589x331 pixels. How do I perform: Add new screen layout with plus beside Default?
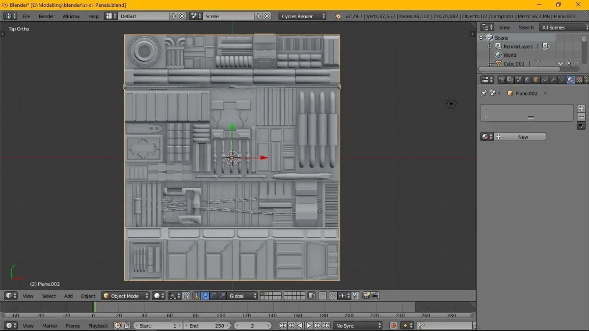click(173, 16)
